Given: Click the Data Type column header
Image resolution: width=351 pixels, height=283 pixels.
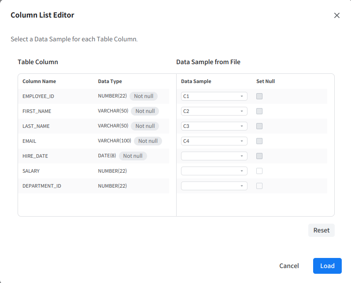Looking at the screenshot, I should 110,81.
